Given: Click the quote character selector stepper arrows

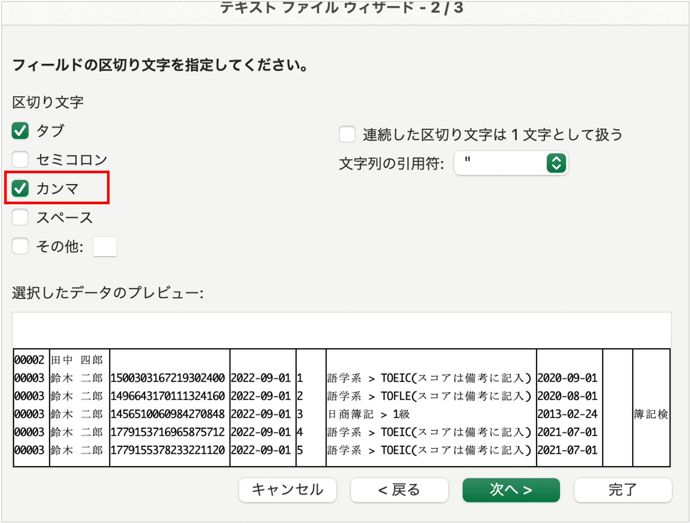Looking at the screenshot, I should pyautogui.click(x=556, y=163).
